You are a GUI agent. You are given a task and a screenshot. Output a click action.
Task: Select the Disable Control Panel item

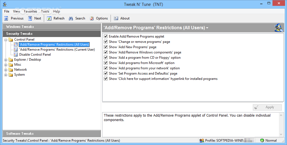point(35,55)
